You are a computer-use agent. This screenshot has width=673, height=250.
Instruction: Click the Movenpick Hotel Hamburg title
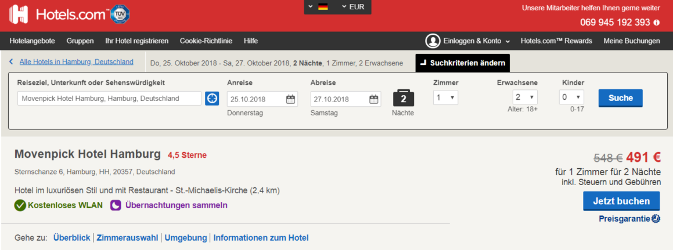88,154
